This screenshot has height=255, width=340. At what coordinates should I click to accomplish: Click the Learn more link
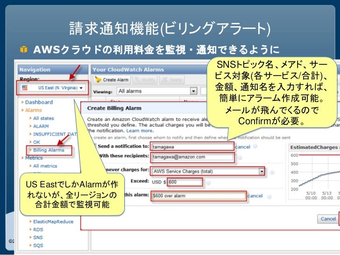coord(140,131)
